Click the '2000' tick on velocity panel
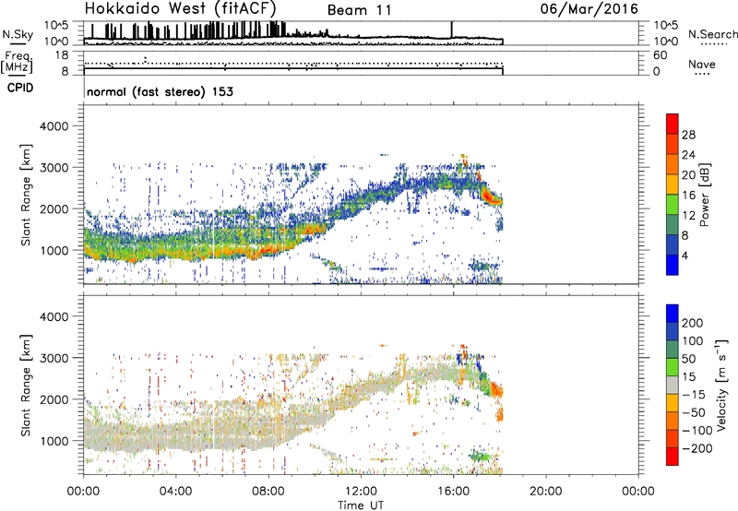Viewport: 738px width, 511px height. tap(54, 399)
